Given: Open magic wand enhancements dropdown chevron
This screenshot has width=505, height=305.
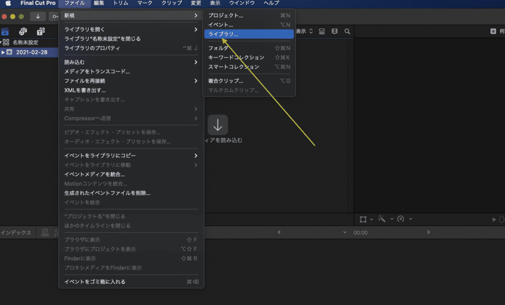Looking at the screenshot, I should pyautogui.click(x=392, y=219).
